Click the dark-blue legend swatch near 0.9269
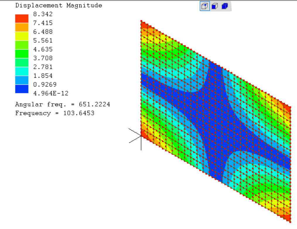This screenshot has width=297, height=229. [x=22, y=89]
